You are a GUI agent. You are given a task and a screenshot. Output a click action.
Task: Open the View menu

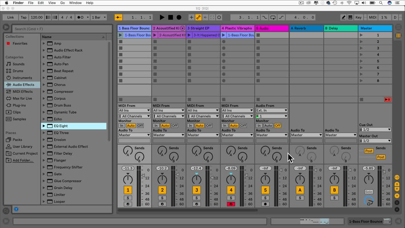pyautogui.click(x=52, y=3)
